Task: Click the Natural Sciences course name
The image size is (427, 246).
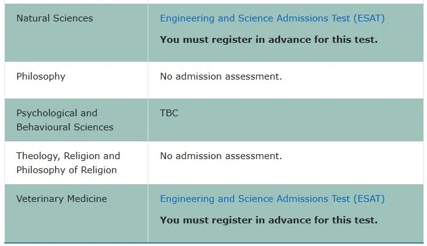Action: 55,18
